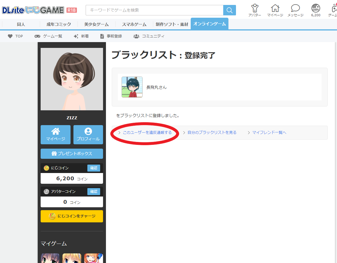This screenshot has height=263, width=337.
Task: Open the プレゼントボックス button
Action: pyautogui.click(x=72, y=154)
